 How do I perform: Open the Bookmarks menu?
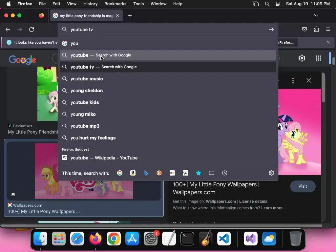(115, 4)
